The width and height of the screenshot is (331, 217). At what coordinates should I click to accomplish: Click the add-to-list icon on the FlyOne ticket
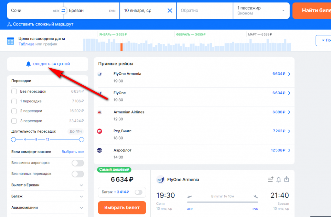(271, 180)
